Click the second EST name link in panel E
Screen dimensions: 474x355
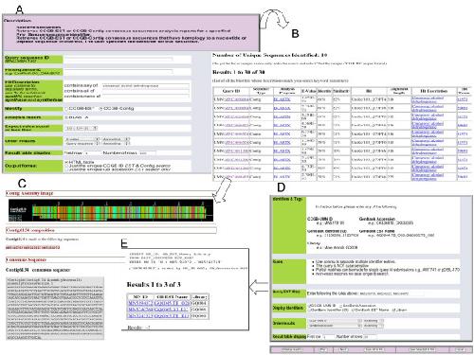[172, 310]
